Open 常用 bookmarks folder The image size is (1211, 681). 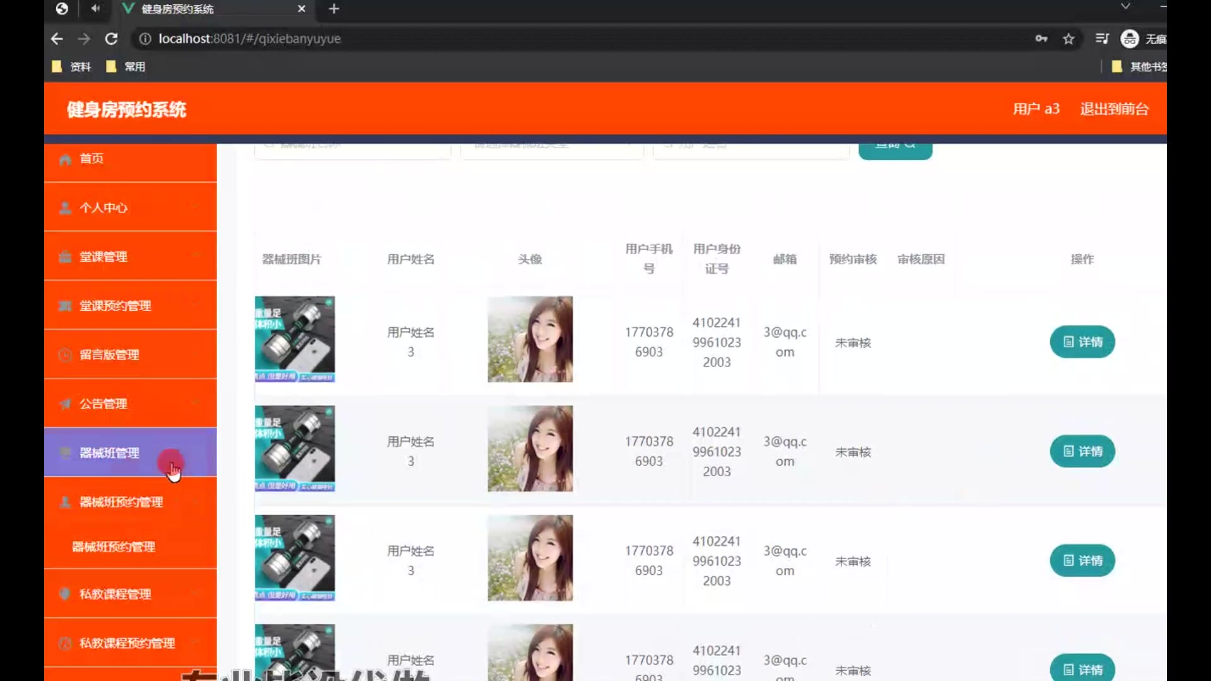click(126, 66)
